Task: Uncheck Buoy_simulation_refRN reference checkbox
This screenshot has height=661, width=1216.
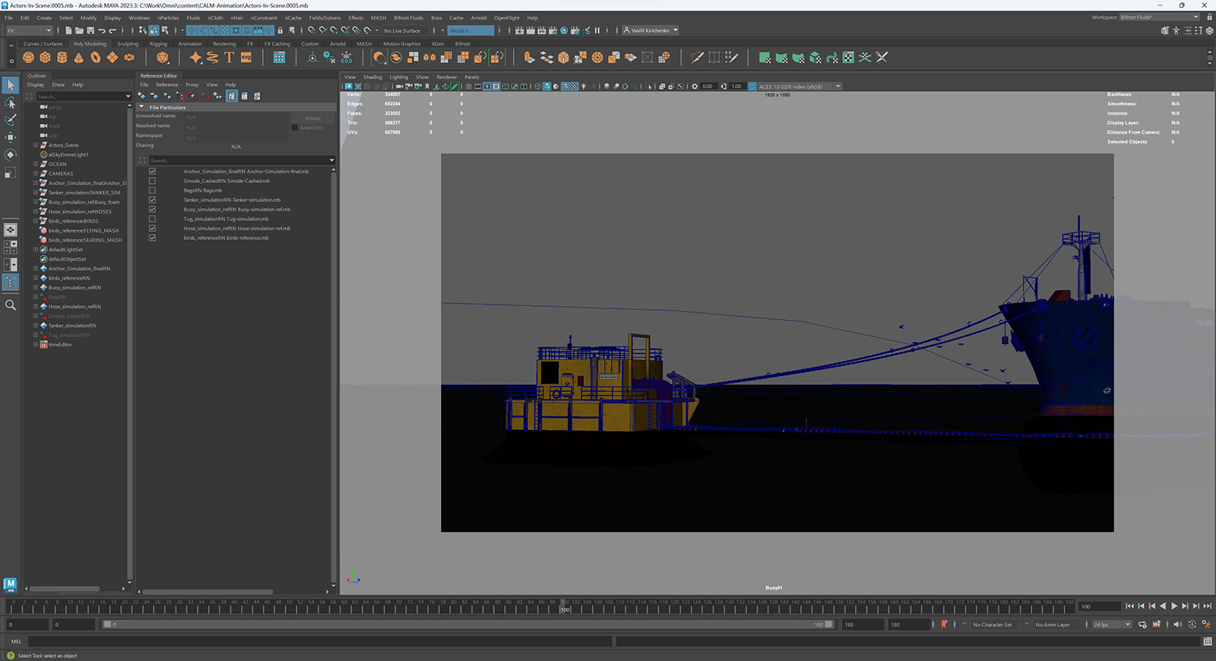Action: [x=152, y=210]
